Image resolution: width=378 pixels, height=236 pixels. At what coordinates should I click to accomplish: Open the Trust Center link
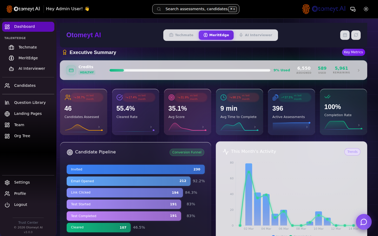[28, 223]
